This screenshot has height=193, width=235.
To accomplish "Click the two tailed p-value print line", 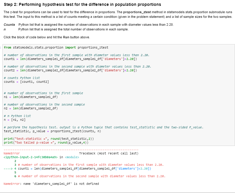I will pos(45,142).
